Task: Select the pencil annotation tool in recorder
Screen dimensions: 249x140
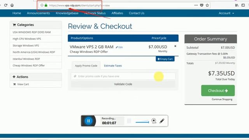Action: click(162, 121)
